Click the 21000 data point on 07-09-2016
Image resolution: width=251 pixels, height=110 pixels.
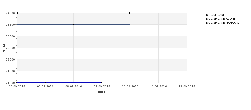pyautogui.click(x=45, y=83)
